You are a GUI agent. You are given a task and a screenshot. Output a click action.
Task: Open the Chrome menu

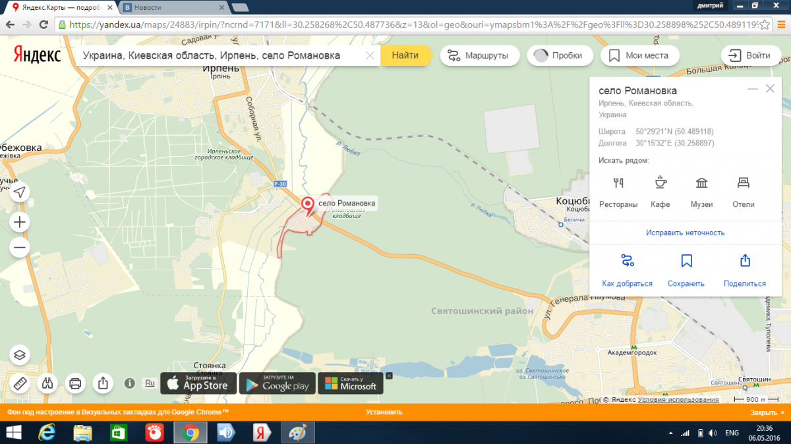coord(780,24)
